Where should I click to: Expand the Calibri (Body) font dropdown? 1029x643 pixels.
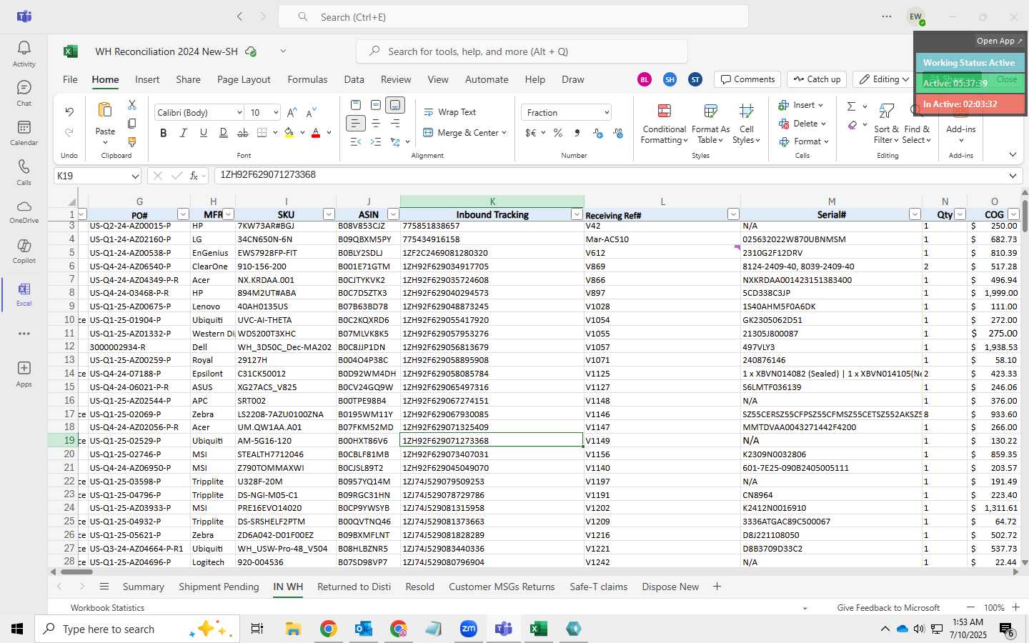click(x=239, y=113)
